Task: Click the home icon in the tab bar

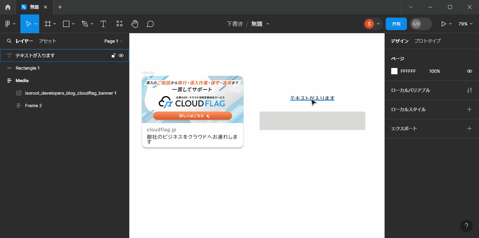Action: tap(8, 7)
